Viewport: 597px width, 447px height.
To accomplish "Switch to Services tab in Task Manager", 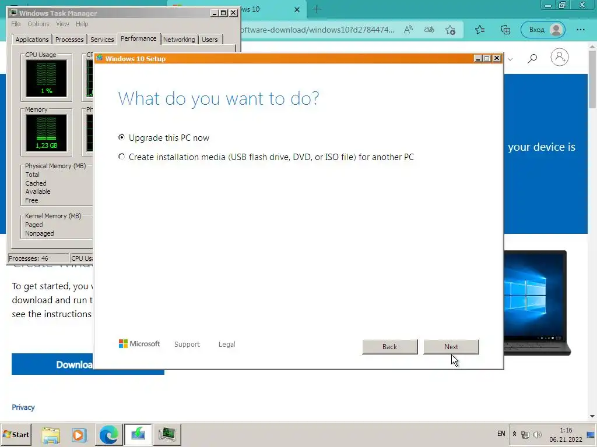I will [x=102, y=40].
